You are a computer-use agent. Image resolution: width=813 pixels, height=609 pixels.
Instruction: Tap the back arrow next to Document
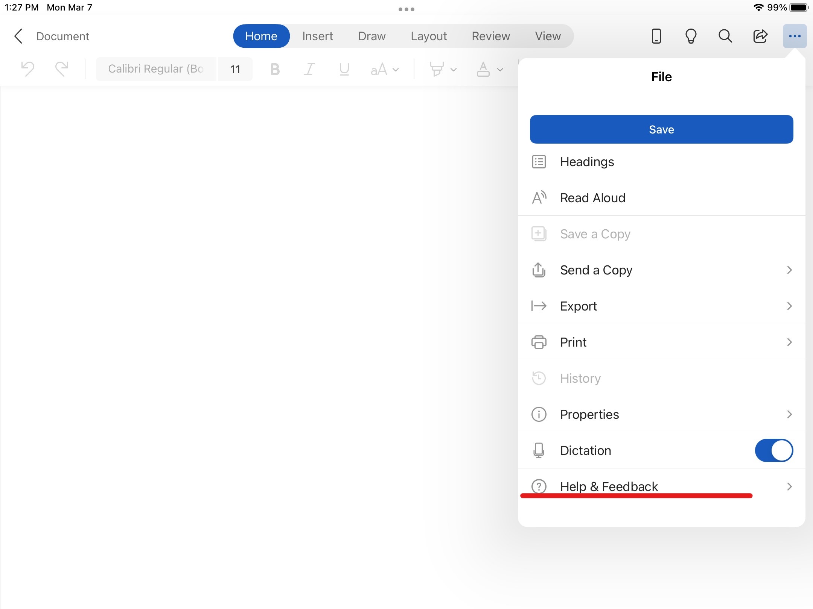coord(18,36)
